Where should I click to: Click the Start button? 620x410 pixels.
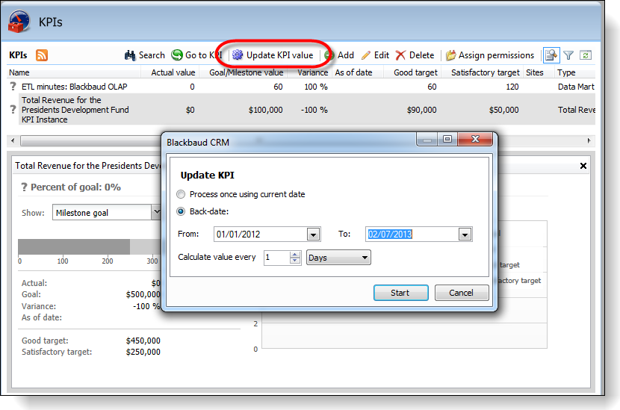(401, 293)
